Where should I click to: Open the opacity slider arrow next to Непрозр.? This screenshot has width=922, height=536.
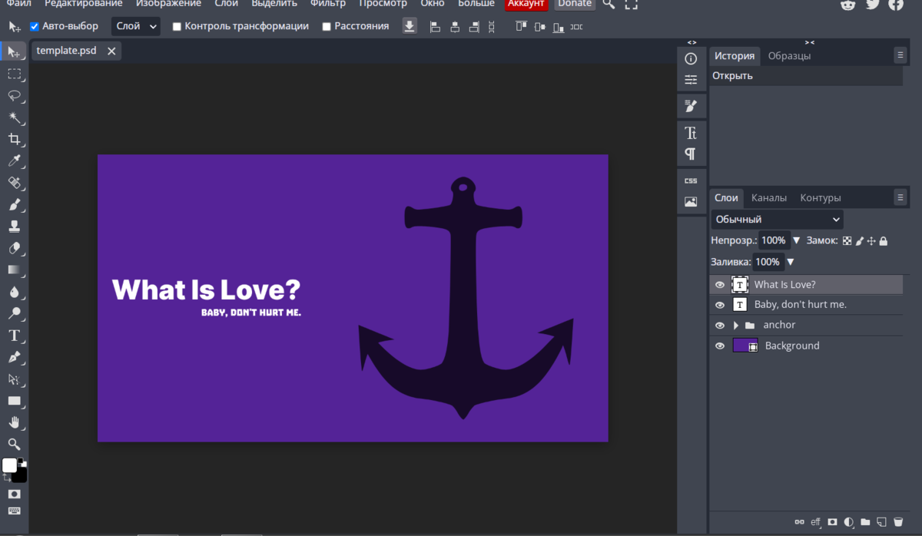(796, 240)
